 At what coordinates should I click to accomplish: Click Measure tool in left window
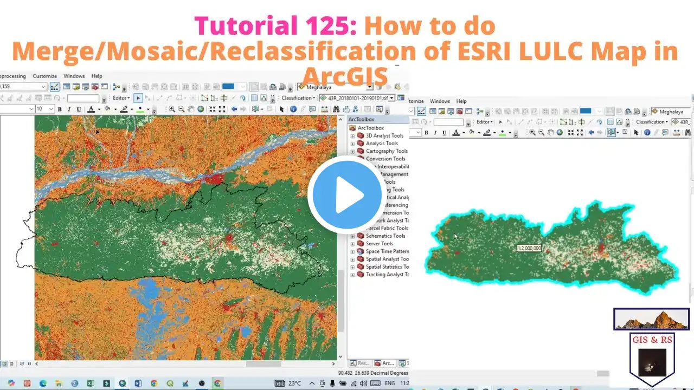324,109
